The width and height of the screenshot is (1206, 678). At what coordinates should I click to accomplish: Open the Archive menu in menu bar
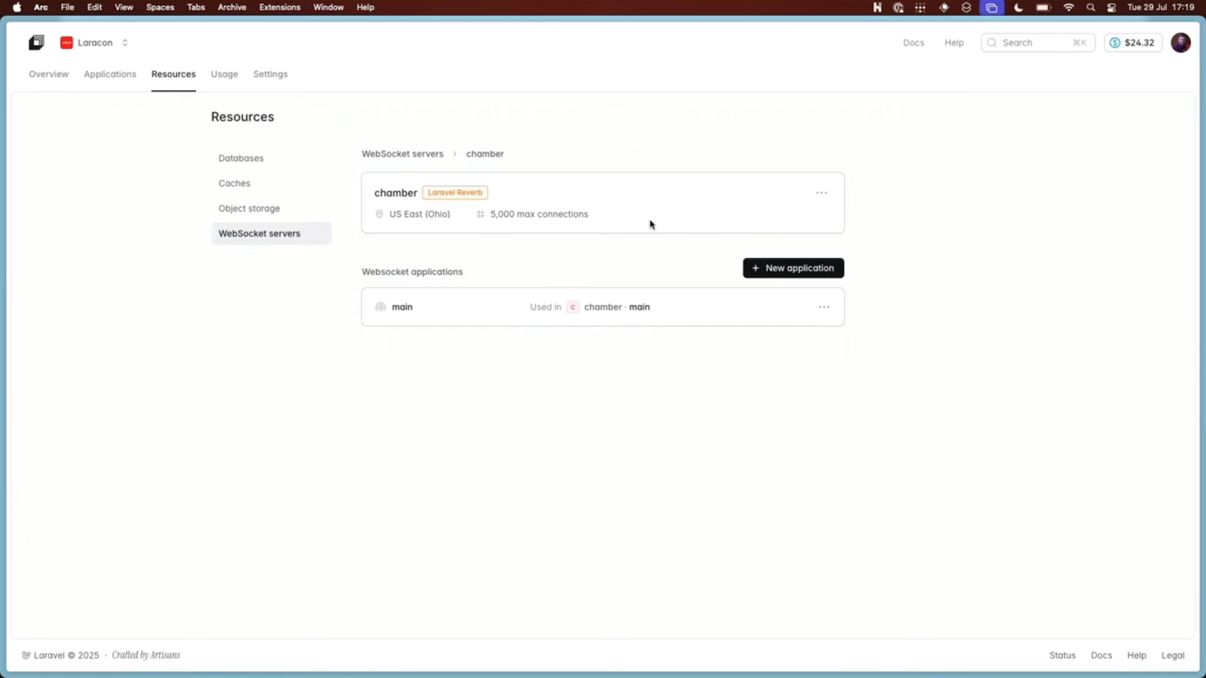(x=232, y=8)
